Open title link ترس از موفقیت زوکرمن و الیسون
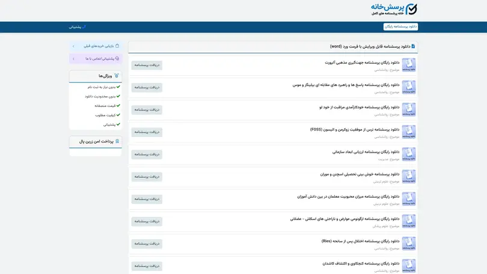 pyautogui.click(x=355, y=130)
